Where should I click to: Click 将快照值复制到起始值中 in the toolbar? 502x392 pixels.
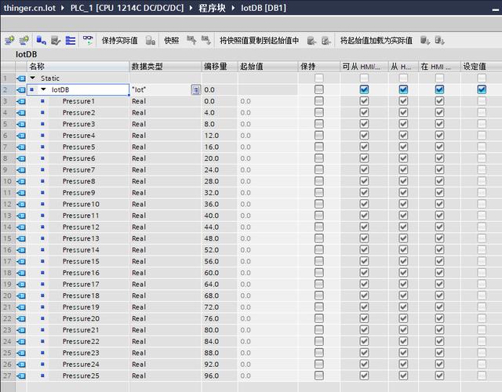coord(259,40)
